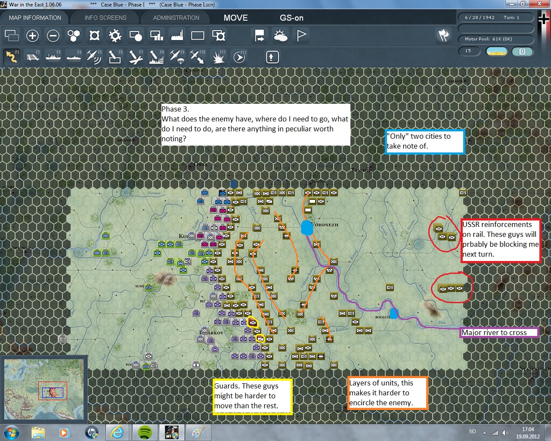Select the F1 Move mode button

12,57
